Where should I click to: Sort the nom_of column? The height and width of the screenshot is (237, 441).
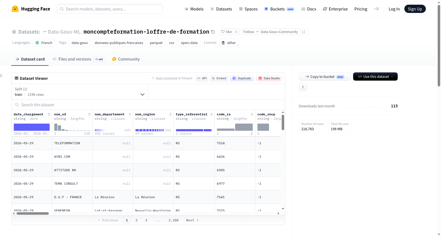coord(89,114)
